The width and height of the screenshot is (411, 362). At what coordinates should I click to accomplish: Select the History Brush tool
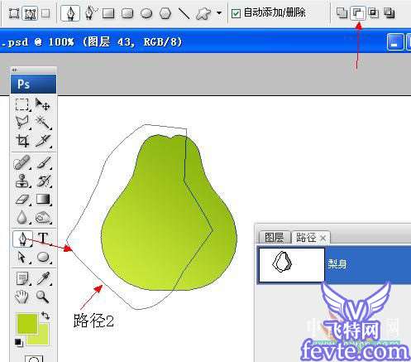pyautogui.click(x=44, y=181)
